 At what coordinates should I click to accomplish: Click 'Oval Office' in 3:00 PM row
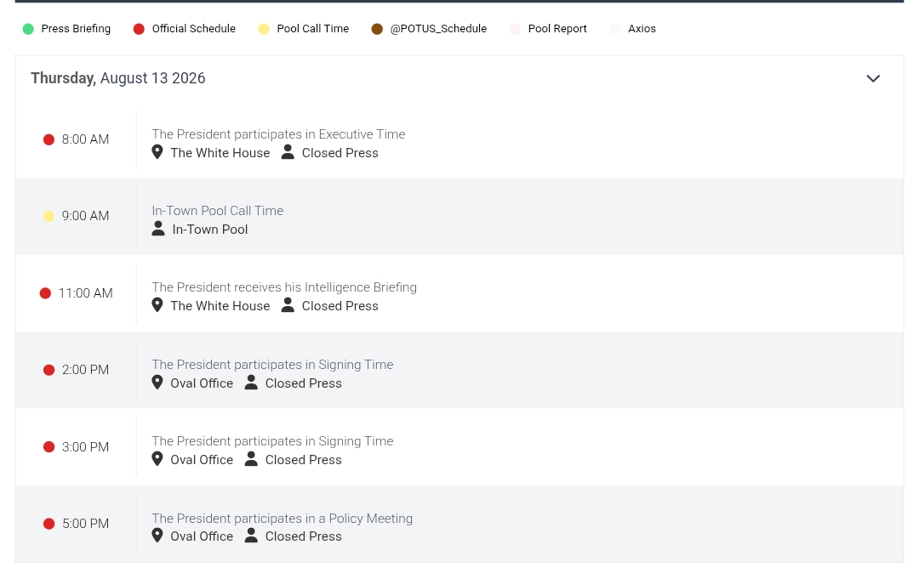(x=202, y=460)
